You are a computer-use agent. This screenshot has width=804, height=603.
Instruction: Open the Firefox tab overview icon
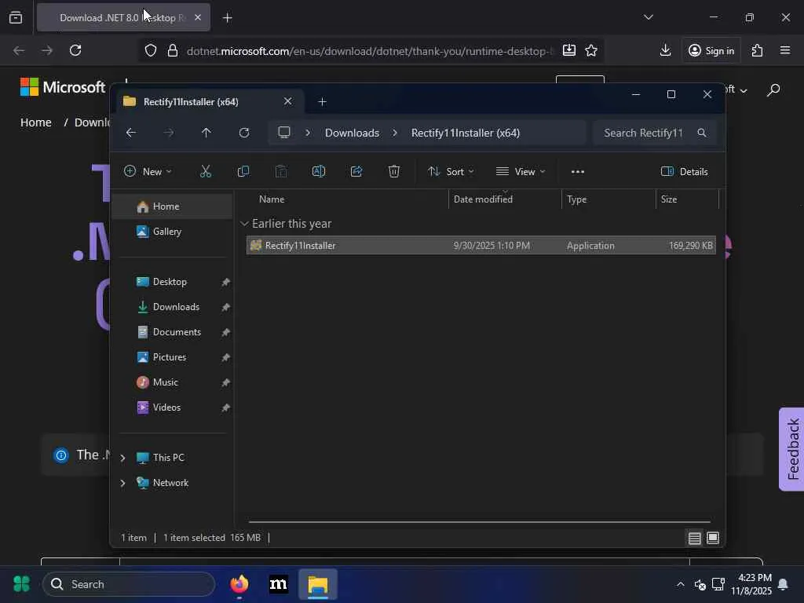coord(16,17)
